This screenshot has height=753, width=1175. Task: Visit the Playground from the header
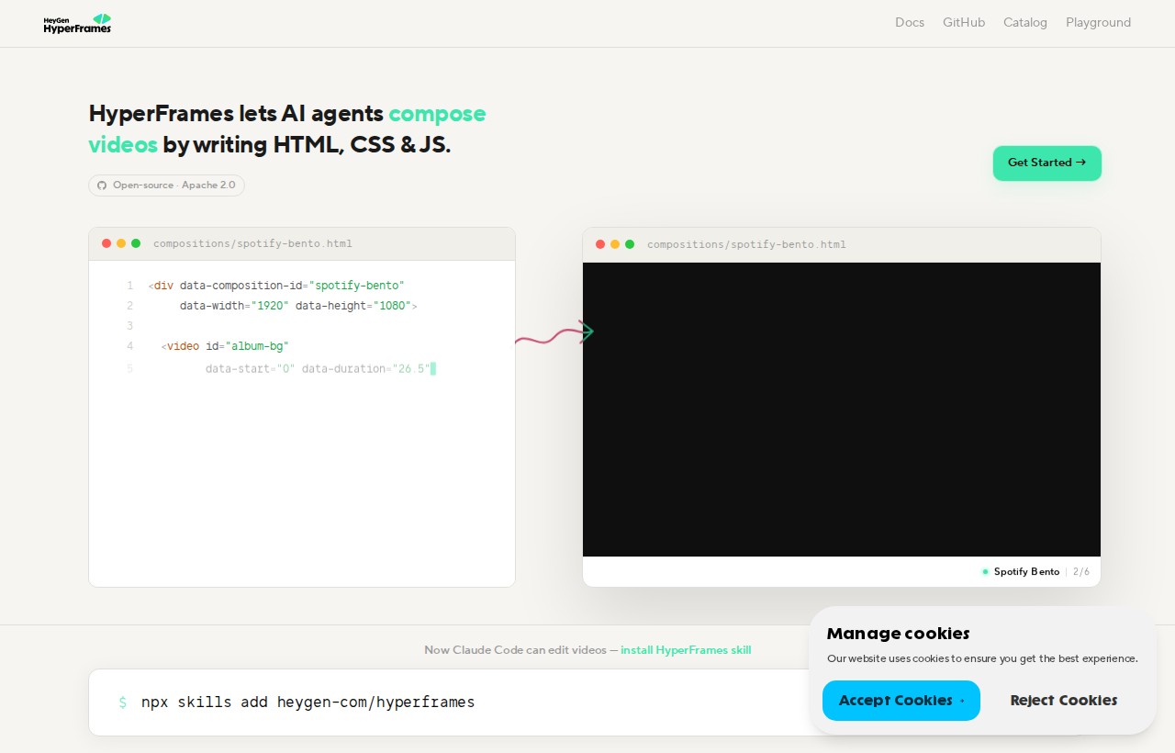click(1098, 22)
